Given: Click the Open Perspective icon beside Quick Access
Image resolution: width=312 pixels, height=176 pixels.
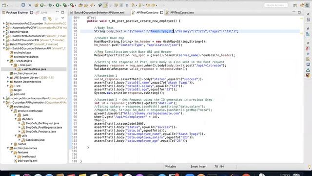Looking at the screenshot, I should point(295,5).
